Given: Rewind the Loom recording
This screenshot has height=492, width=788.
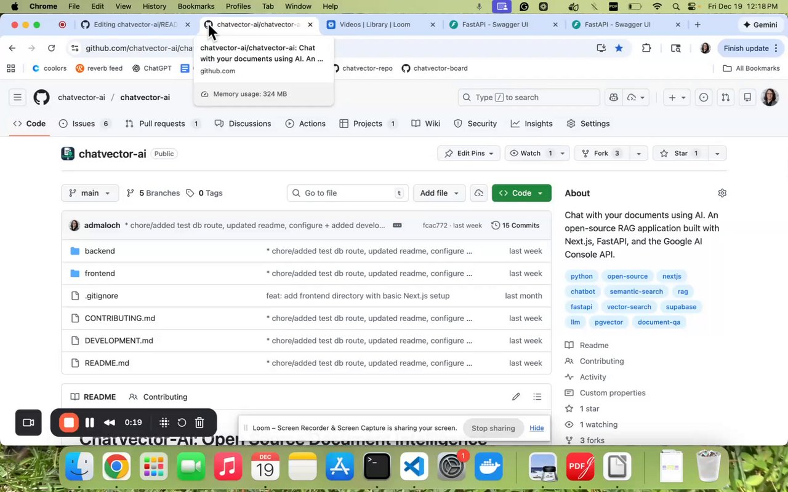Looking at the screenshot, I should 110,423.
